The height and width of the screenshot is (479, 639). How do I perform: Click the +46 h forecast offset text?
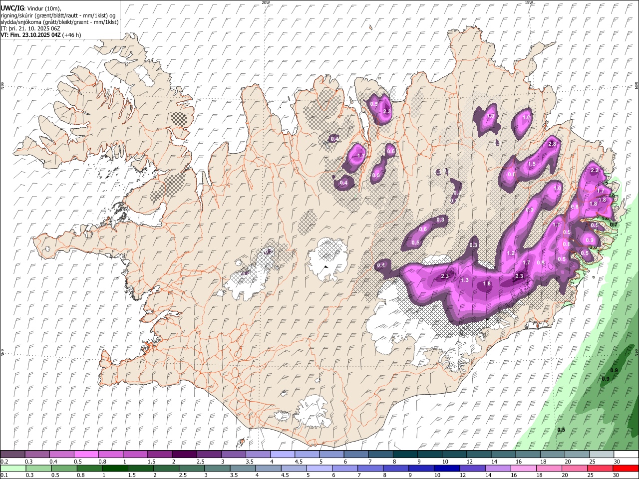(72, 35)
